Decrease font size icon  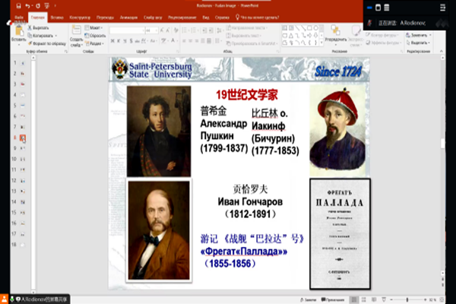[x=168, y=30]
